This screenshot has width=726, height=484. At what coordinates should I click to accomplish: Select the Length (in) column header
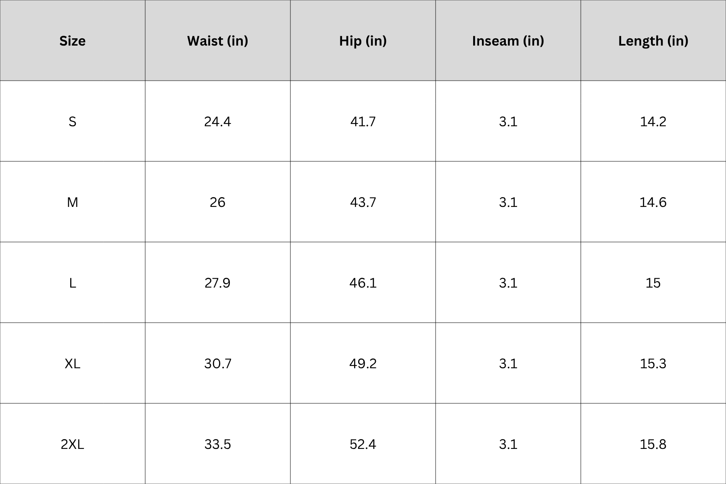pyautogui.click(x=653, y=40)
